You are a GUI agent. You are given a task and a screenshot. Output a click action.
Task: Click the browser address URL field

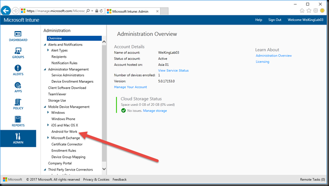[x=55, y=11]
